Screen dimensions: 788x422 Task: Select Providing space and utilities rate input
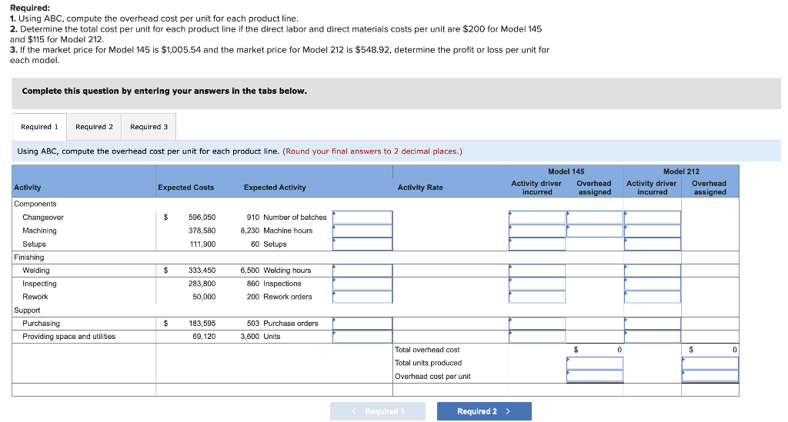tap(362, 337)
